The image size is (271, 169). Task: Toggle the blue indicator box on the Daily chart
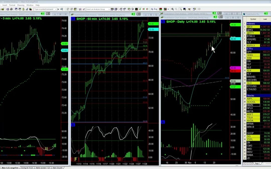[163, 22]
